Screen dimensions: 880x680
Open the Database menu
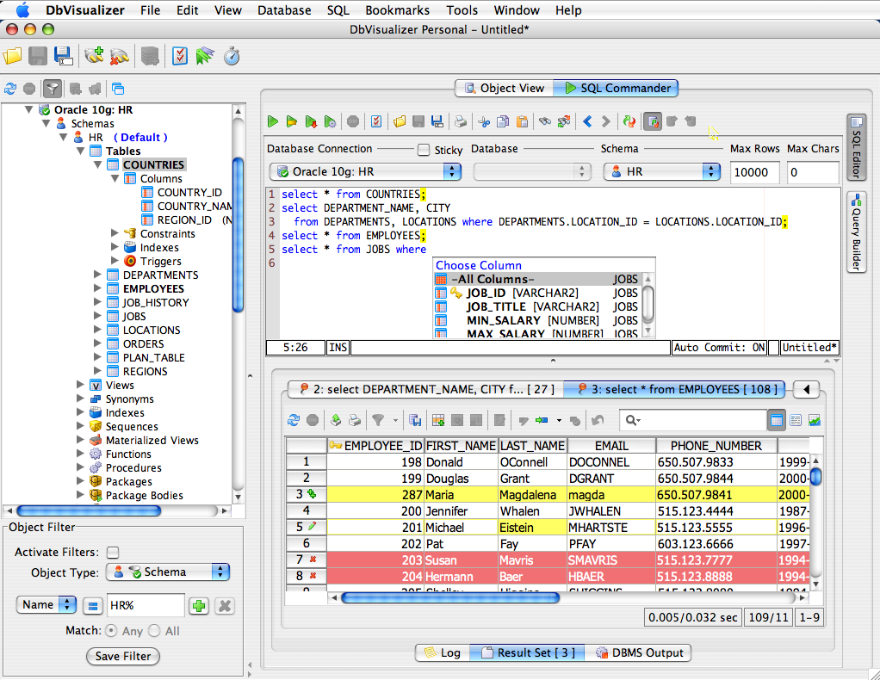click(x=284, y=10)
